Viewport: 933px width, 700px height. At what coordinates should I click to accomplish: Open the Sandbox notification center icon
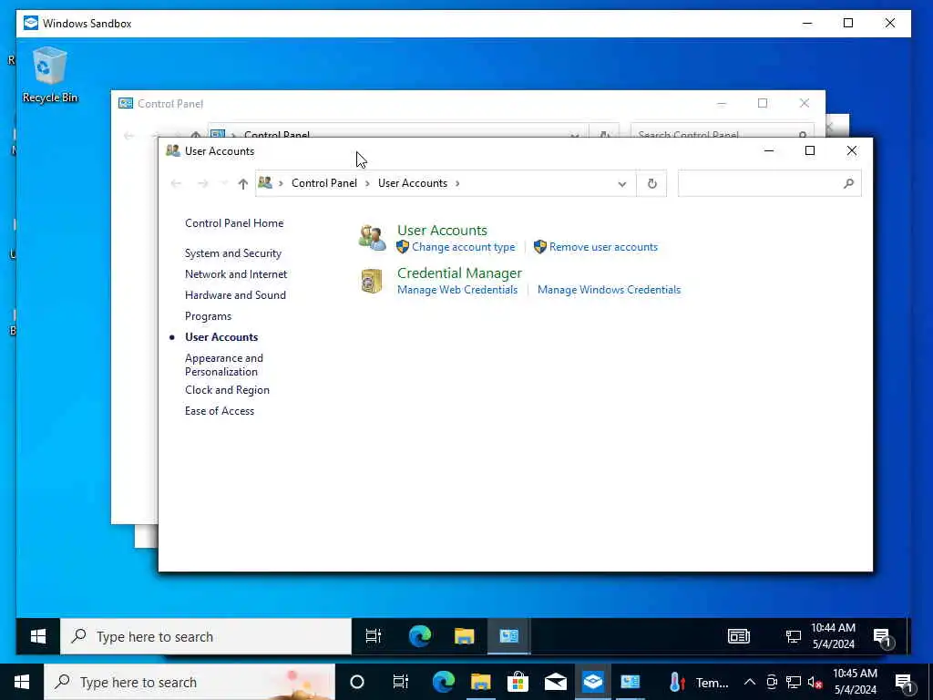[882, 637]
